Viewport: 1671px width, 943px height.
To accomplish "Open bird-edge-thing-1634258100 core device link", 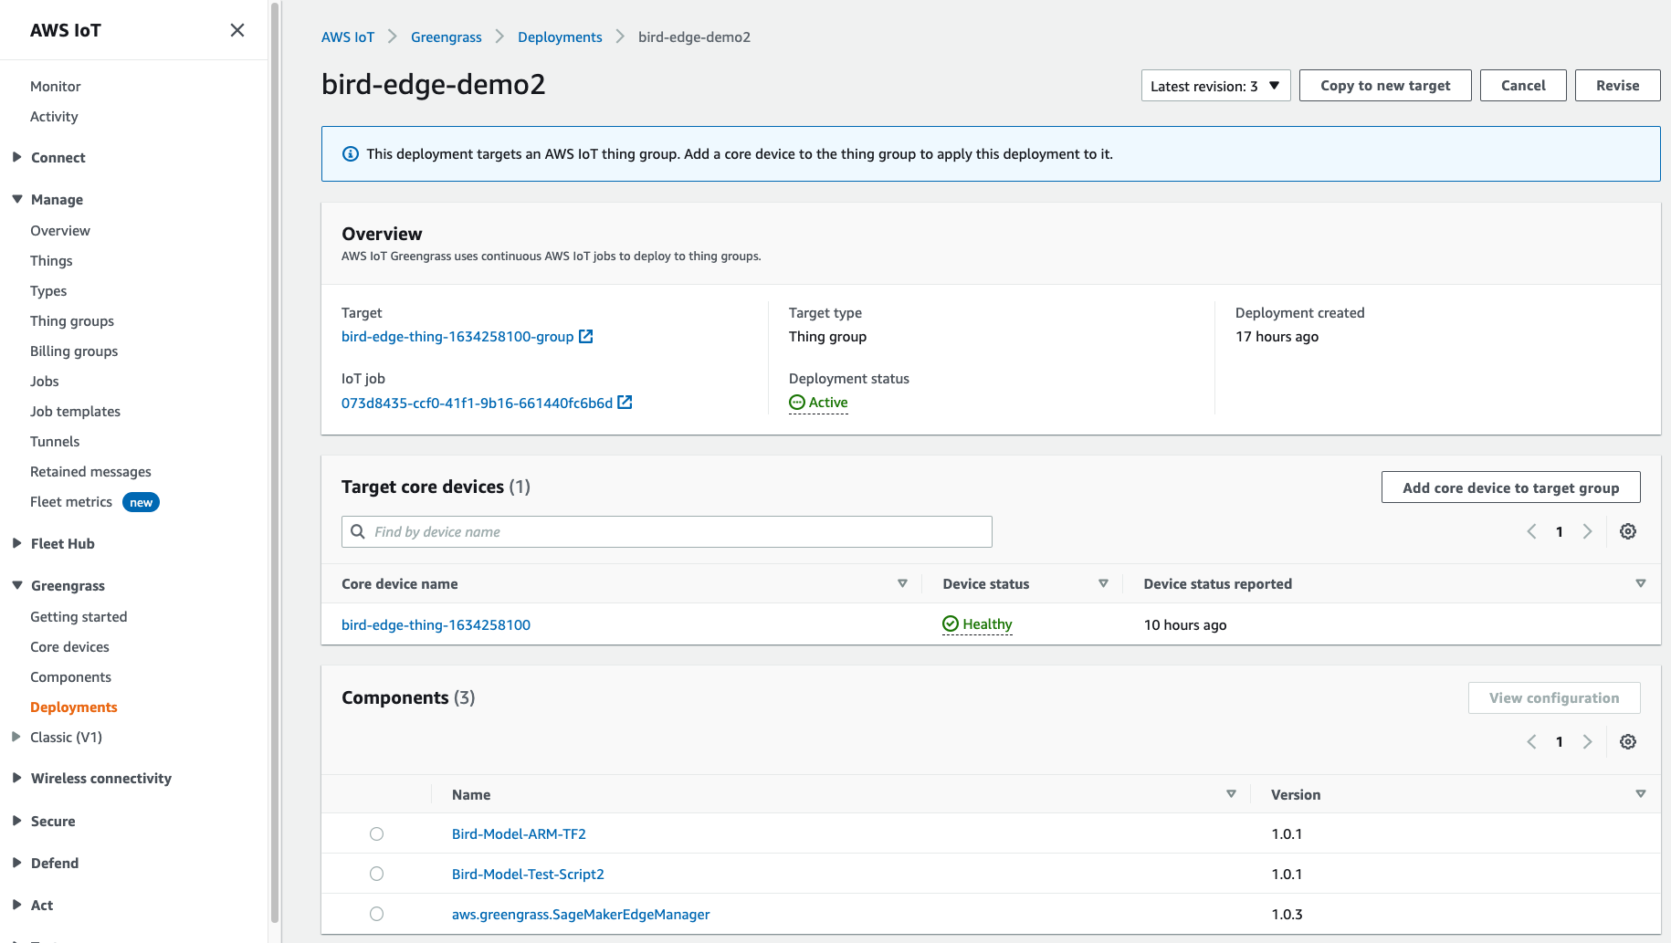I will 436,625.
